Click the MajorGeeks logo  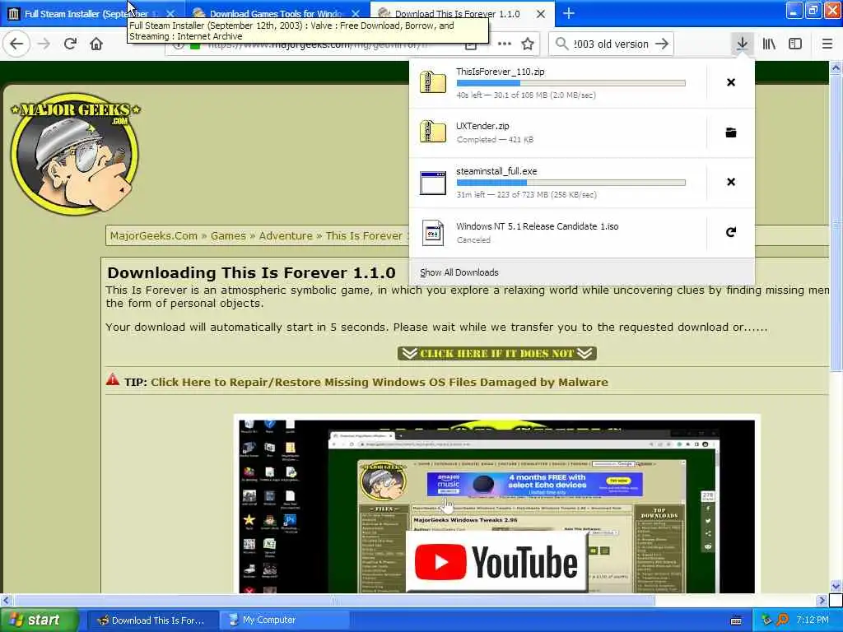[75, 153]
